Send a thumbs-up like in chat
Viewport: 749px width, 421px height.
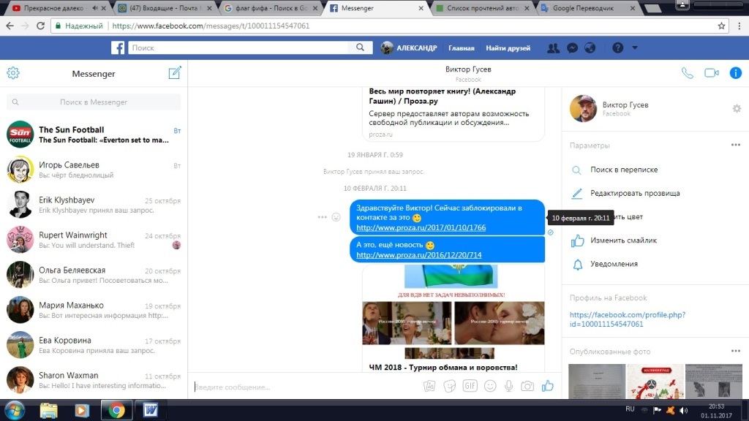point(547,386)
